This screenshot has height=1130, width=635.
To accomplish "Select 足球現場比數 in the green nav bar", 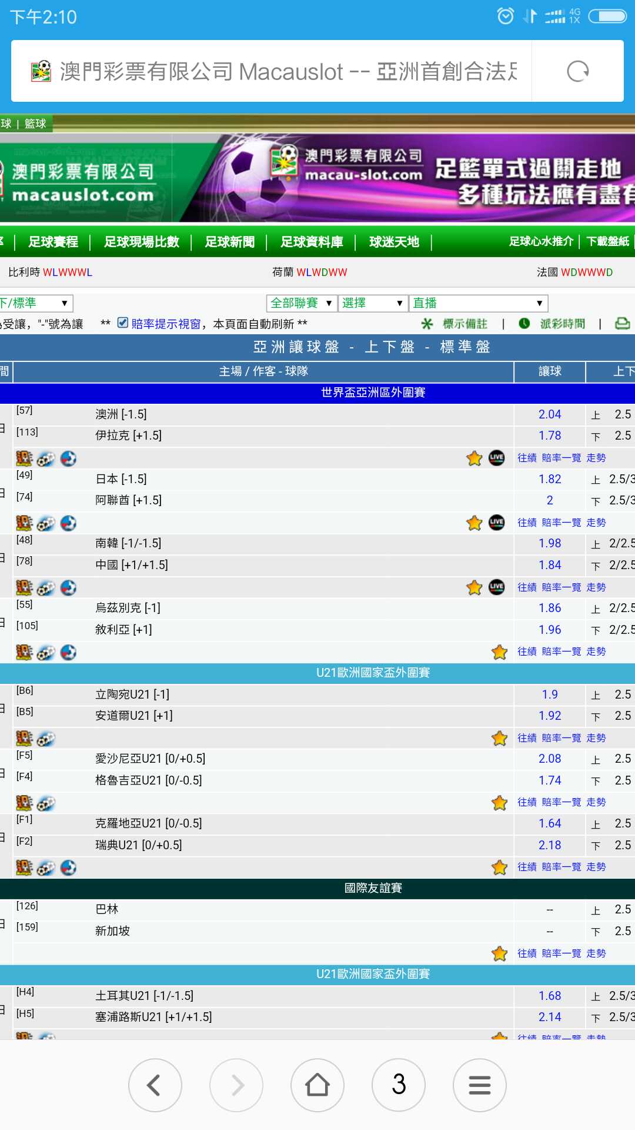I will click(141, 242).
